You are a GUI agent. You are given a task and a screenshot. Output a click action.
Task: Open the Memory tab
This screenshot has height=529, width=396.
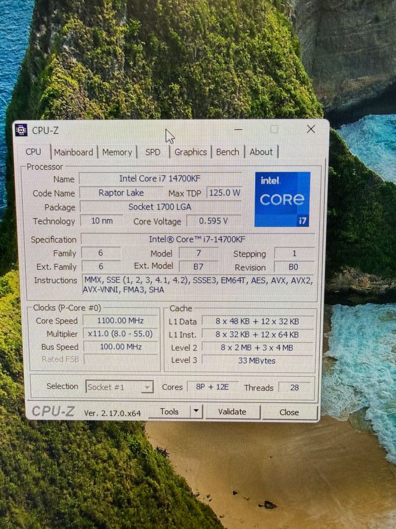tap(117, 152)
